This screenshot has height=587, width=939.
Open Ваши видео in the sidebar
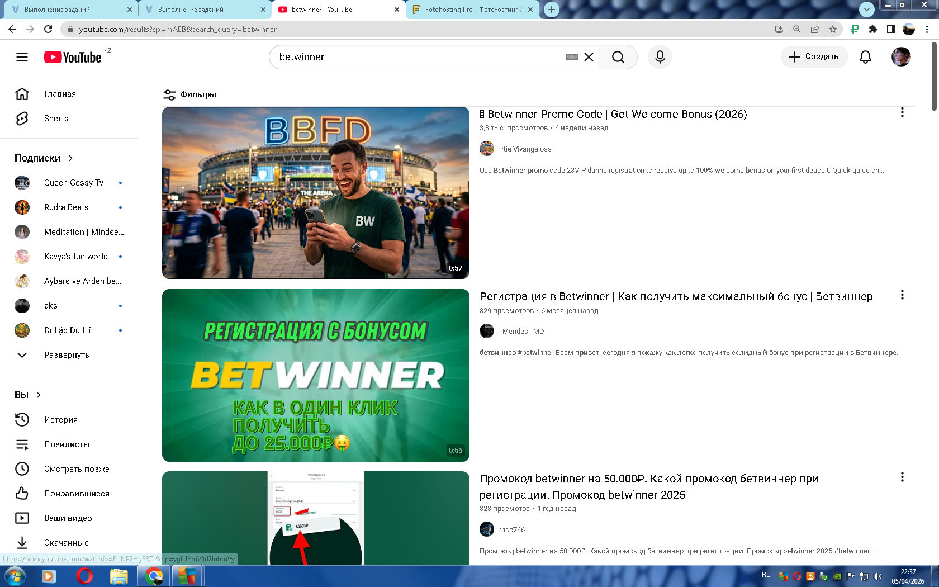click(x=69, y=518)
